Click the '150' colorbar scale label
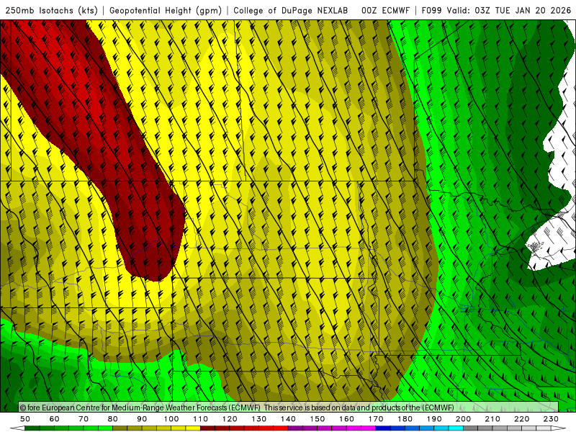 [317, 419]
